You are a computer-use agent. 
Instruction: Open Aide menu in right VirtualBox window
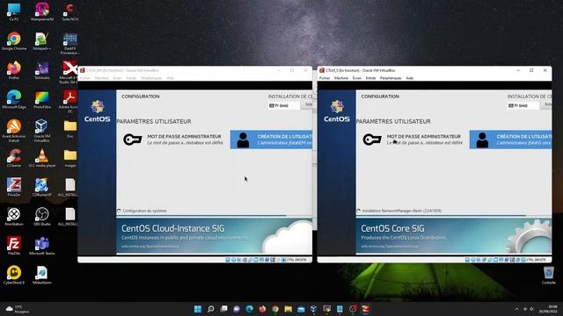410,78
